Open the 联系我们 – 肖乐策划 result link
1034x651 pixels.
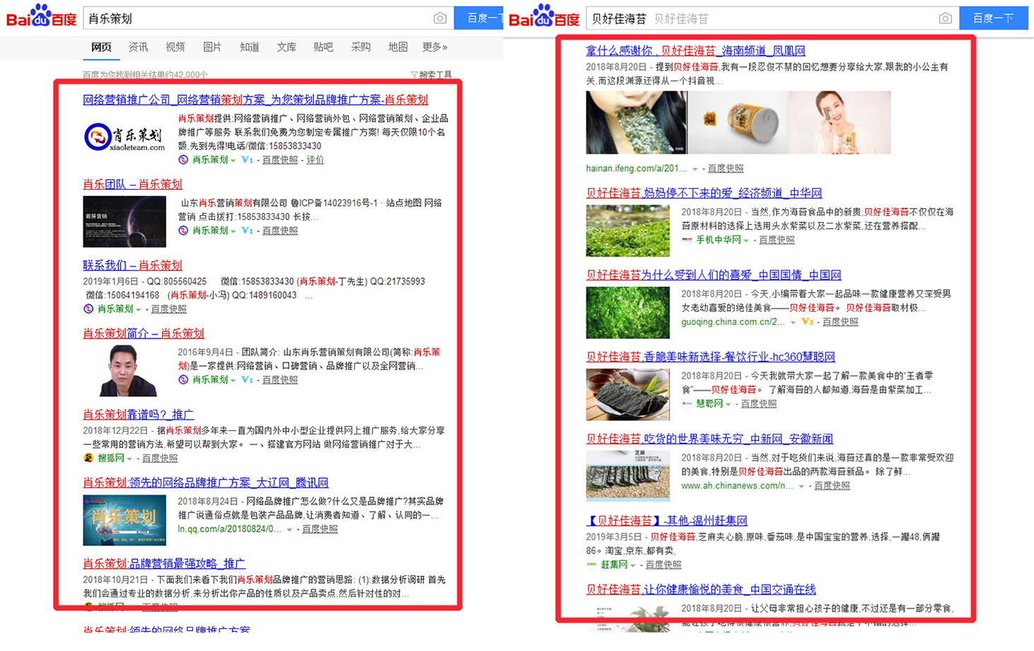click(132, 265)
